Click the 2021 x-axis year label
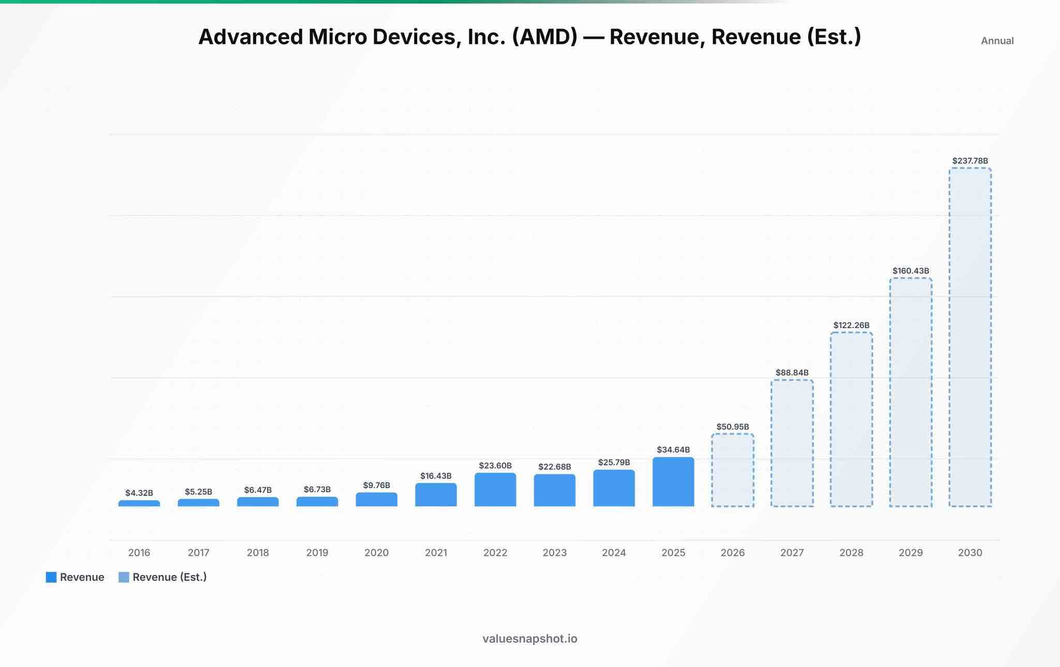 click(x=436, y=553)
